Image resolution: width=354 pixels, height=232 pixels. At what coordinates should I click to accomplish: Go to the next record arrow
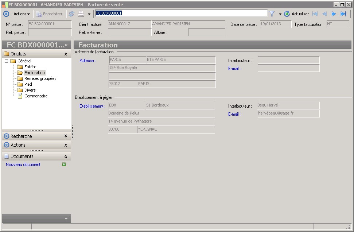click(x=334, y=14)
